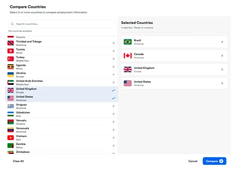The image size is (236, 170).
Task: Add Zambia using the plus icon
Action: tap(113, 146)
